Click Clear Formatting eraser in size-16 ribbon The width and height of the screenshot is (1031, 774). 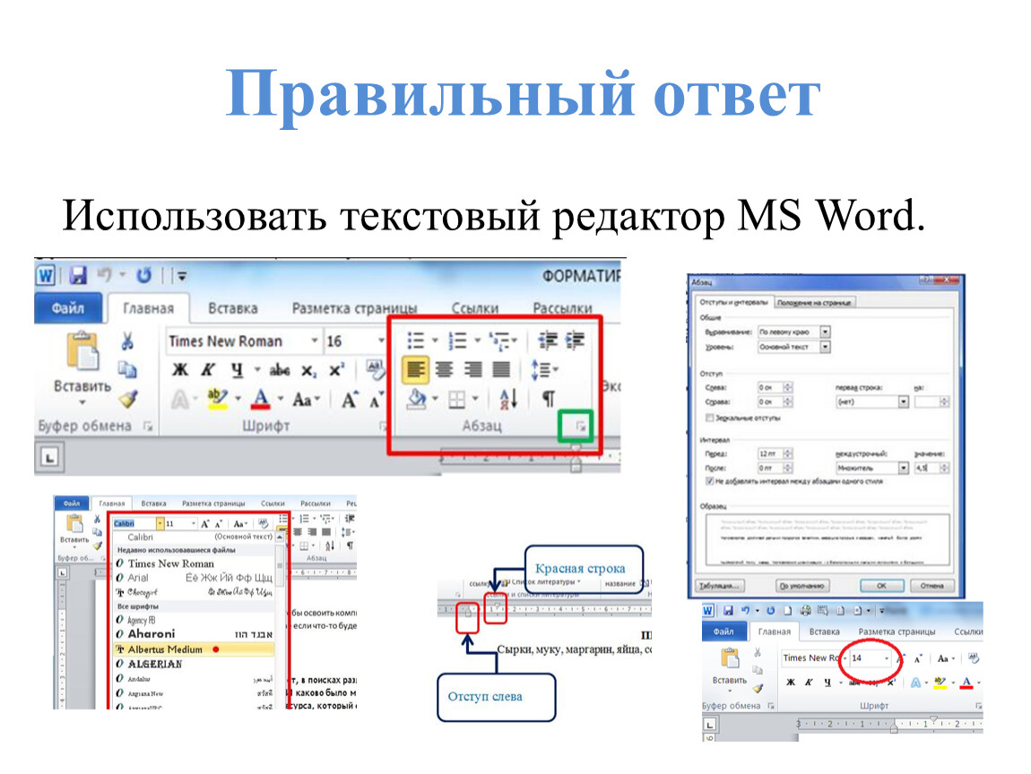click(x=376, y=370)
